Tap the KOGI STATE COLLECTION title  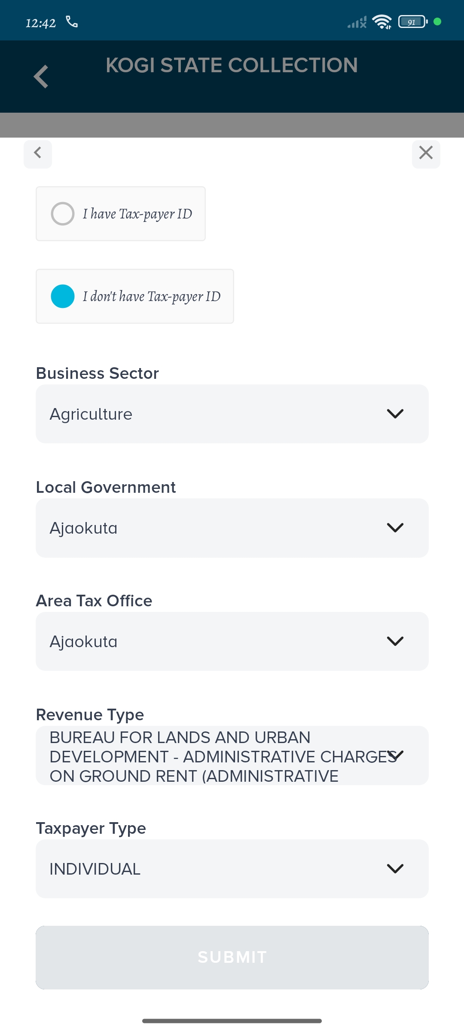point(232,65)
